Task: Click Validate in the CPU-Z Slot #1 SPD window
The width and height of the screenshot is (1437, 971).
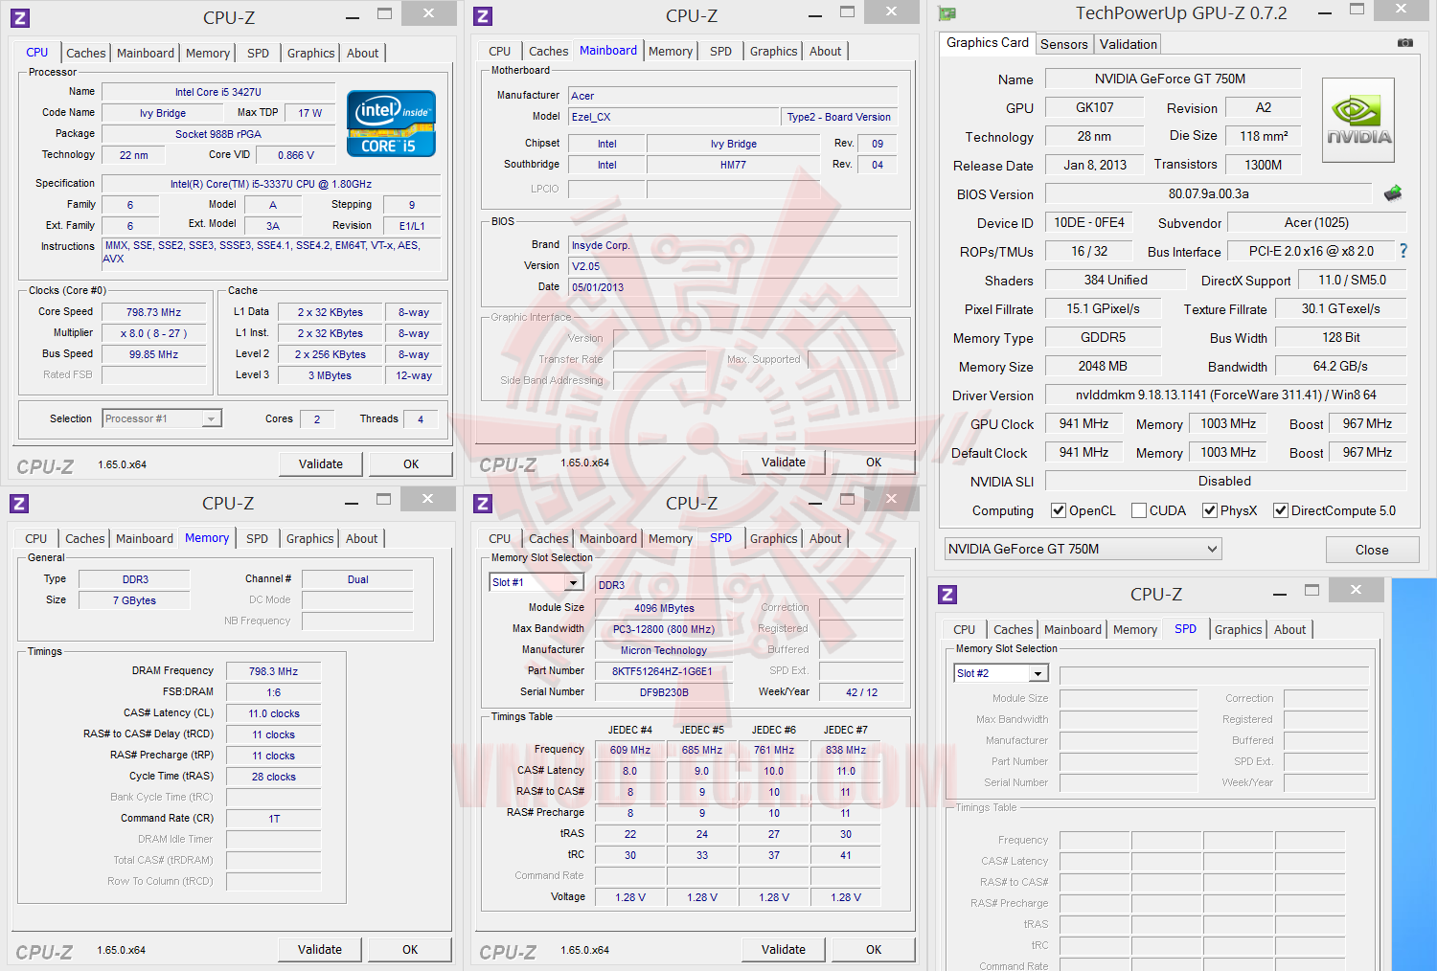Action: point(784,950)
